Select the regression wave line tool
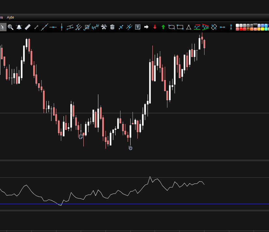Screen dimensions: 269x232 point(95,27)
